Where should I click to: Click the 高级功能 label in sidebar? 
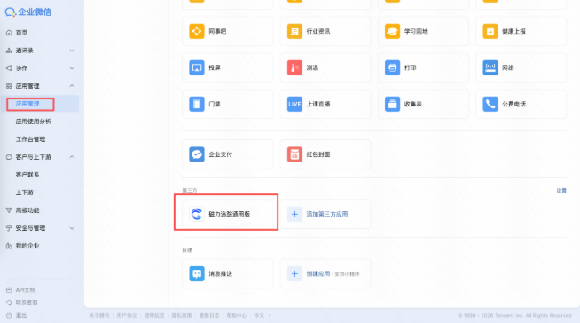coord(27,210)
